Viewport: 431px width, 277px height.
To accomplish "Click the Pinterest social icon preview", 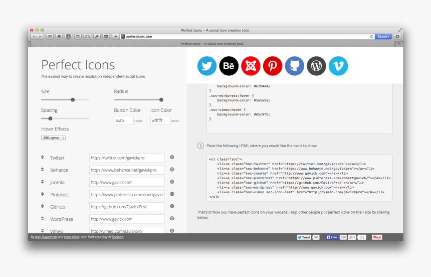I will coord(273,66).
